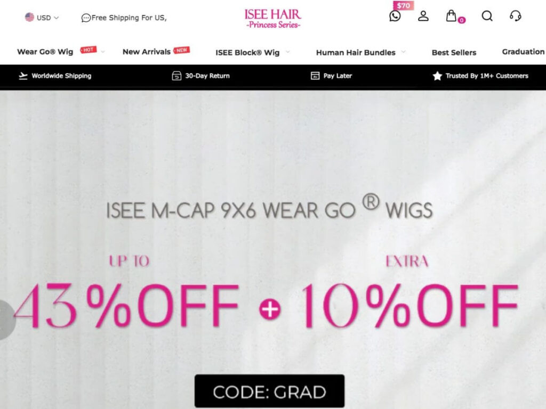Expand the ISEE Block Wig submenu arrow
546x409 pixels.
(287, 52)
